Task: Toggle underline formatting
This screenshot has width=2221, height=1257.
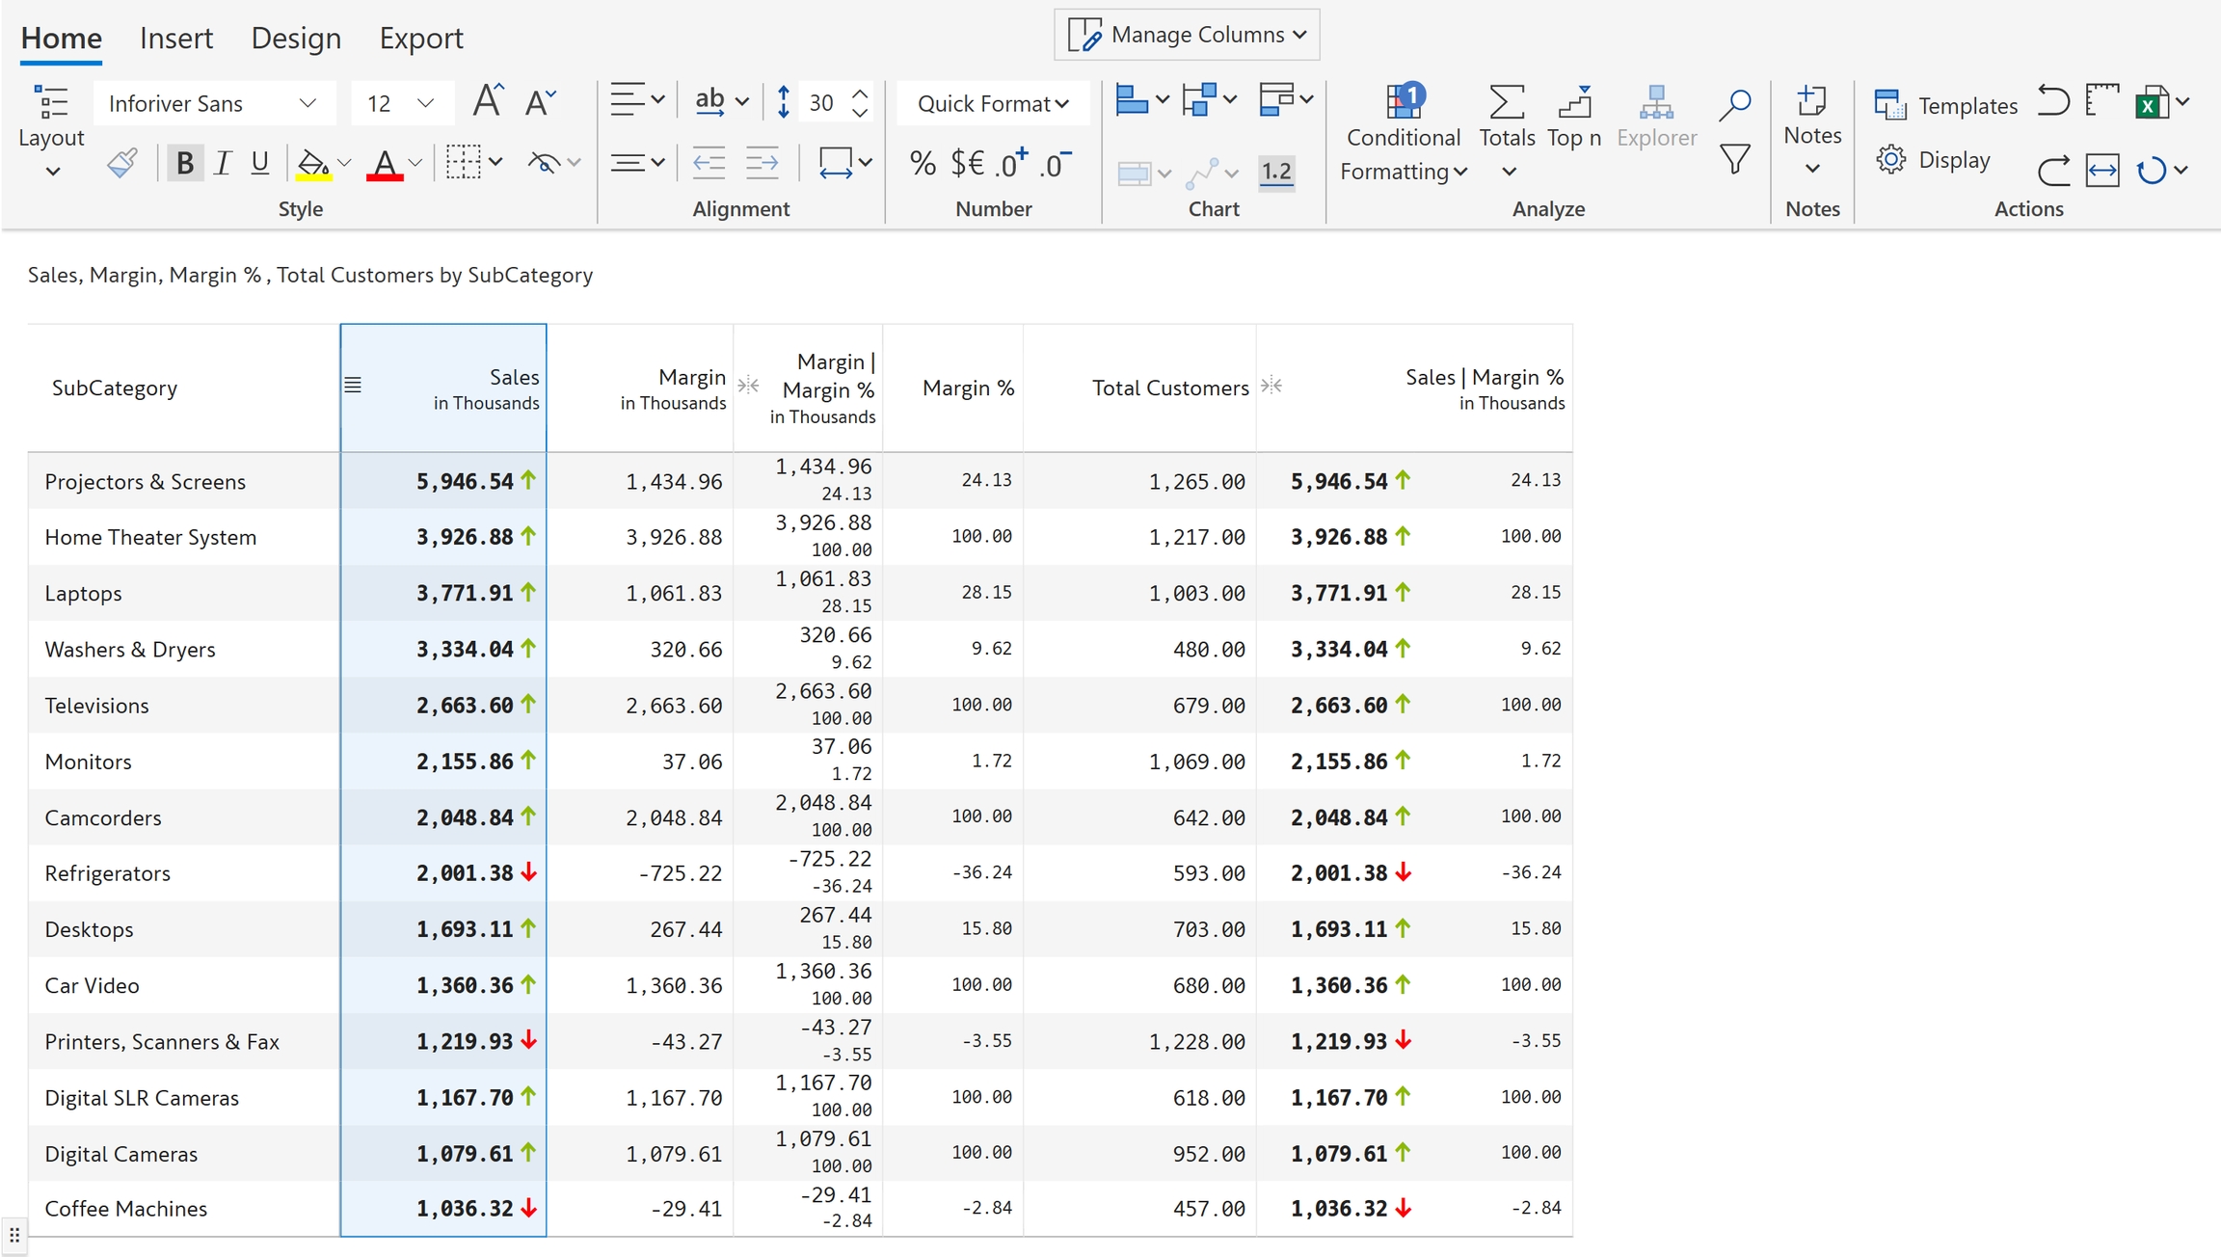Action: (x=259, y=163)
